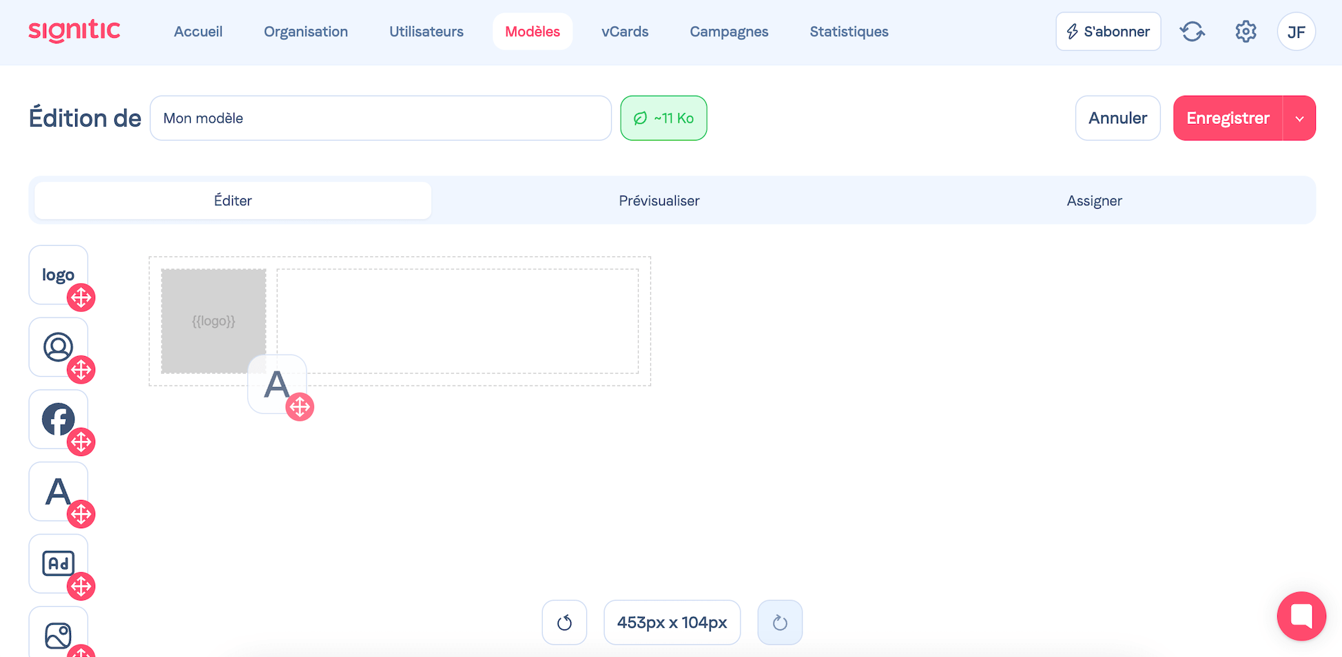Screen dimensions: 1342x657
Task: Click the sync refresh icon in header
Action: pos(1192,32)
